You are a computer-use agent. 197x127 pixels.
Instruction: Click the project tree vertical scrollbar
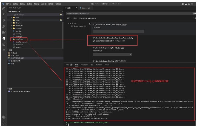pyautogui.click(x=62, y=35)
